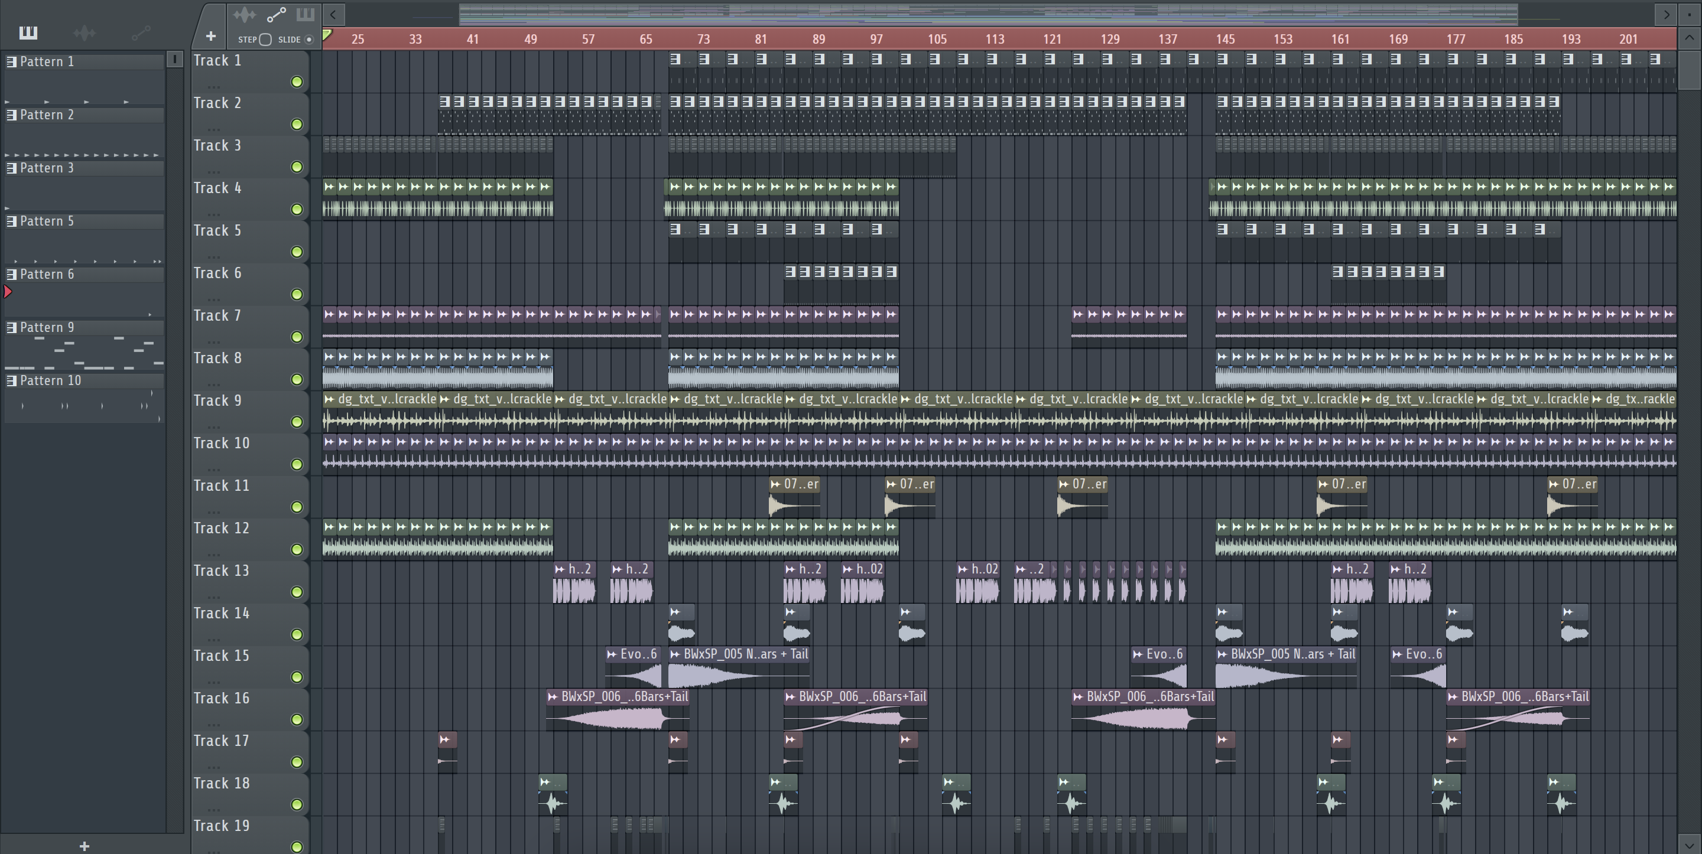This screenshot has width=1702, height=854.
Task: Select pattern clip focus piano icon in playlist toolbar
Action: [306, 14]
